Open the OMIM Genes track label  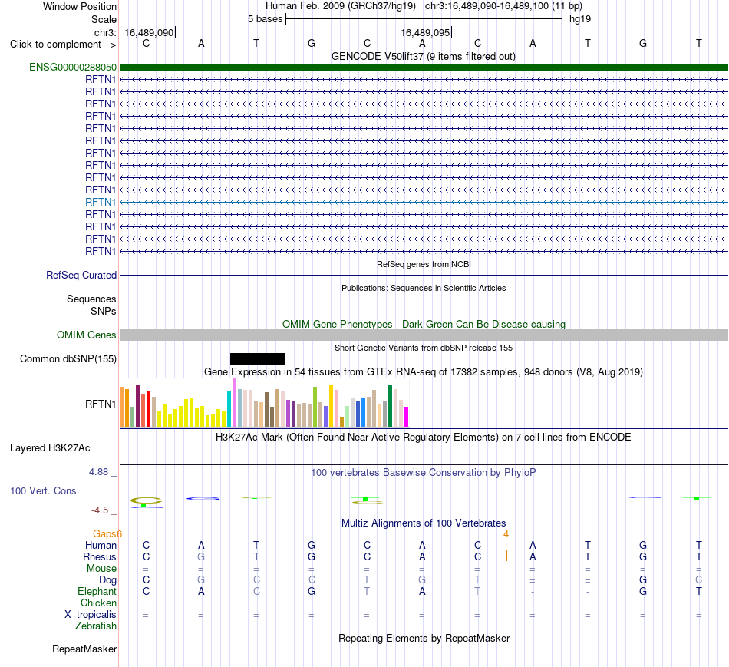[x=86, y=335]
